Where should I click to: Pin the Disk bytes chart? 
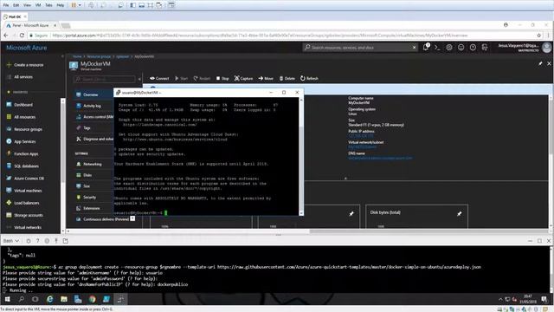[460, 214]
